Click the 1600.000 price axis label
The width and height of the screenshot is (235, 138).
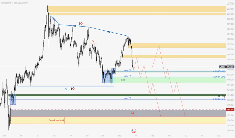230,100
